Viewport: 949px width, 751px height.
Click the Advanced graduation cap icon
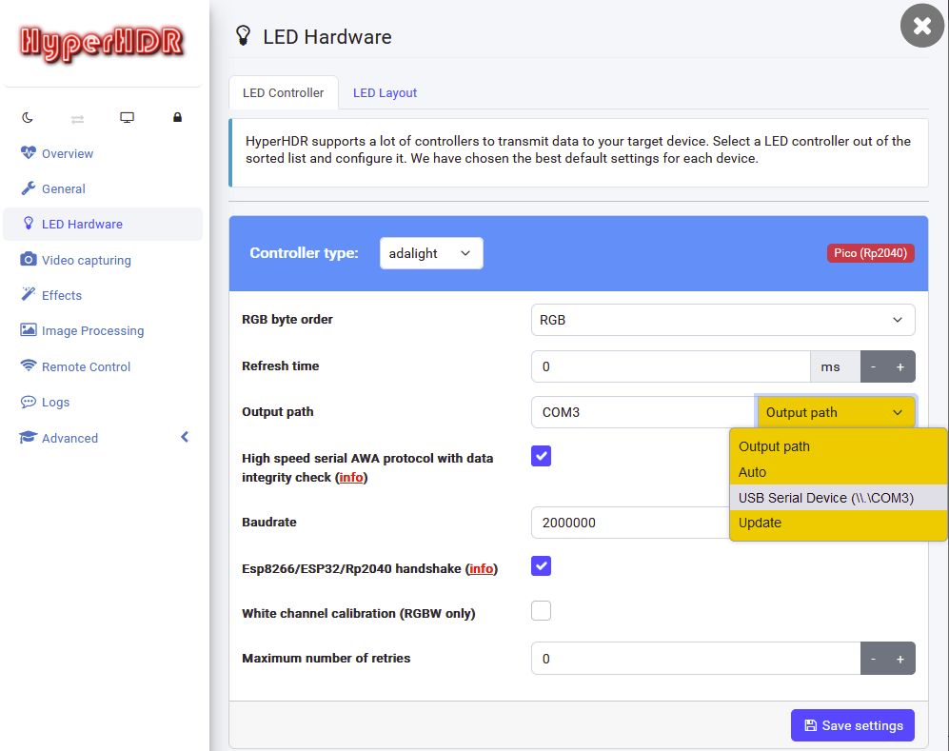tap(29, 437)
